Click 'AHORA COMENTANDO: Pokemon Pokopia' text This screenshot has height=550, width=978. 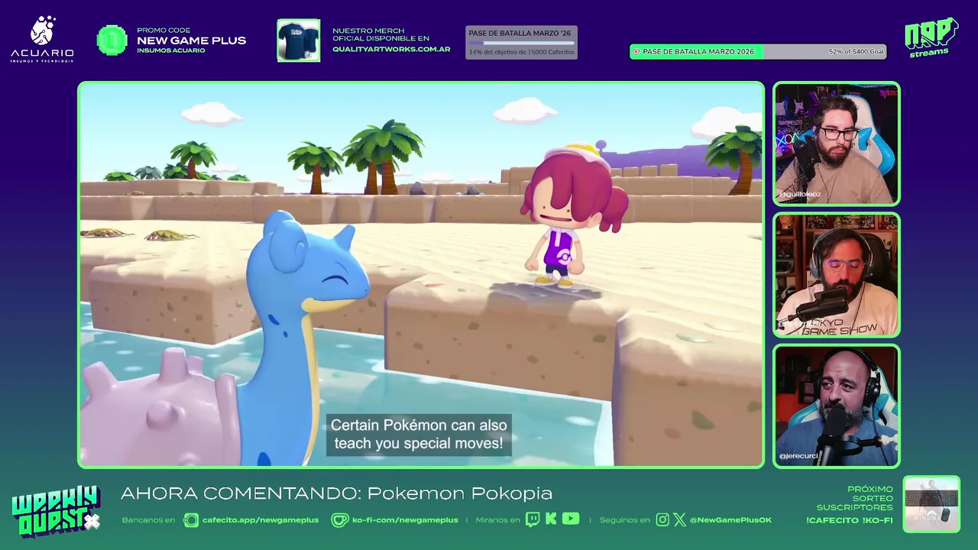336,493
